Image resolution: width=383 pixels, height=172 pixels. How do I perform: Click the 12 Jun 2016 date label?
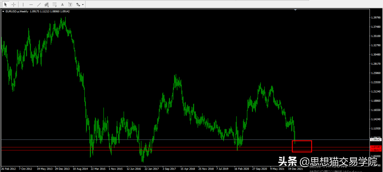(134, 169)
